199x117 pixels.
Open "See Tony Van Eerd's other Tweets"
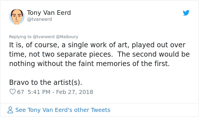63,110
